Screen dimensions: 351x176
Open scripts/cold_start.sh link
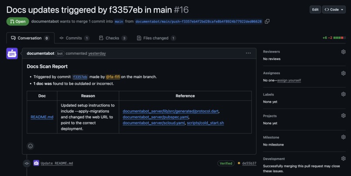(x=205, y=123)
